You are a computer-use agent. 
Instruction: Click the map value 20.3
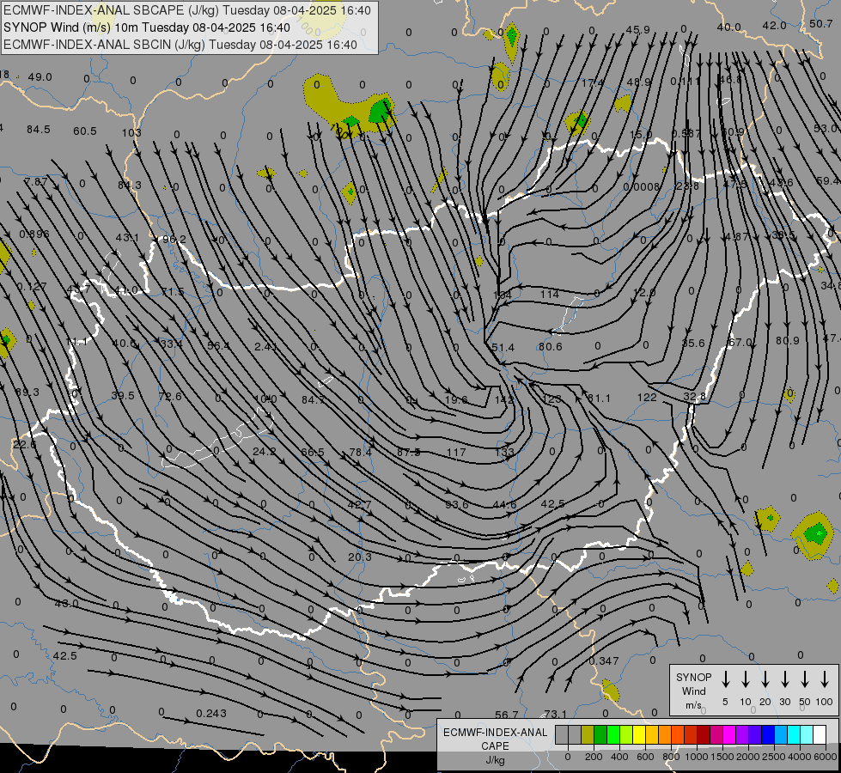pyautogui.click(x=359, y=557)
